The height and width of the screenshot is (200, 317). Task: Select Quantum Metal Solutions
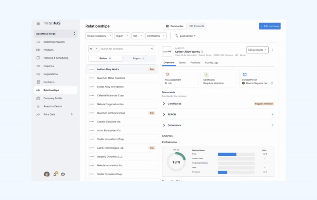[x=122, y=78]
